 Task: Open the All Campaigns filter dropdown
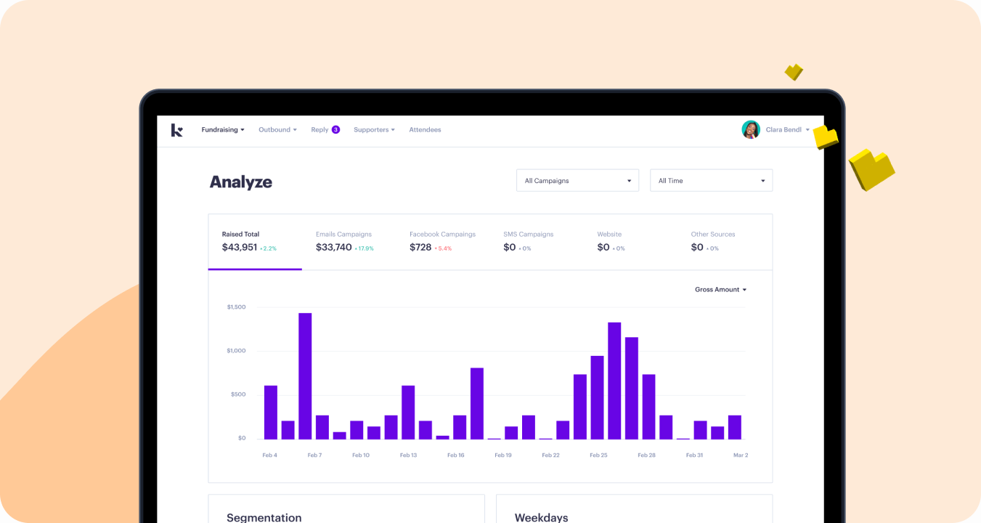pyautogui.click(x=577, y=181)
